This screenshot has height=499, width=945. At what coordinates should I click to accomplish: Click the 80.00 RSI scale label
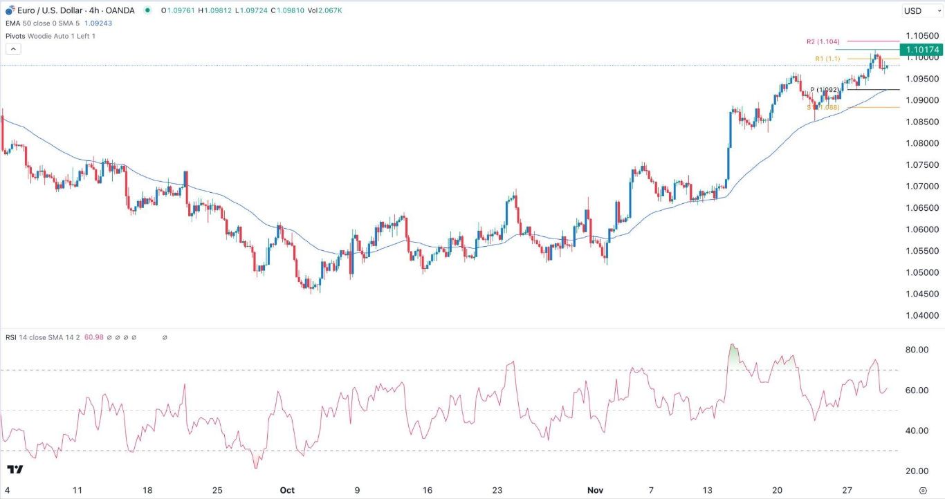pyautogui.click(x=917, y=350)
